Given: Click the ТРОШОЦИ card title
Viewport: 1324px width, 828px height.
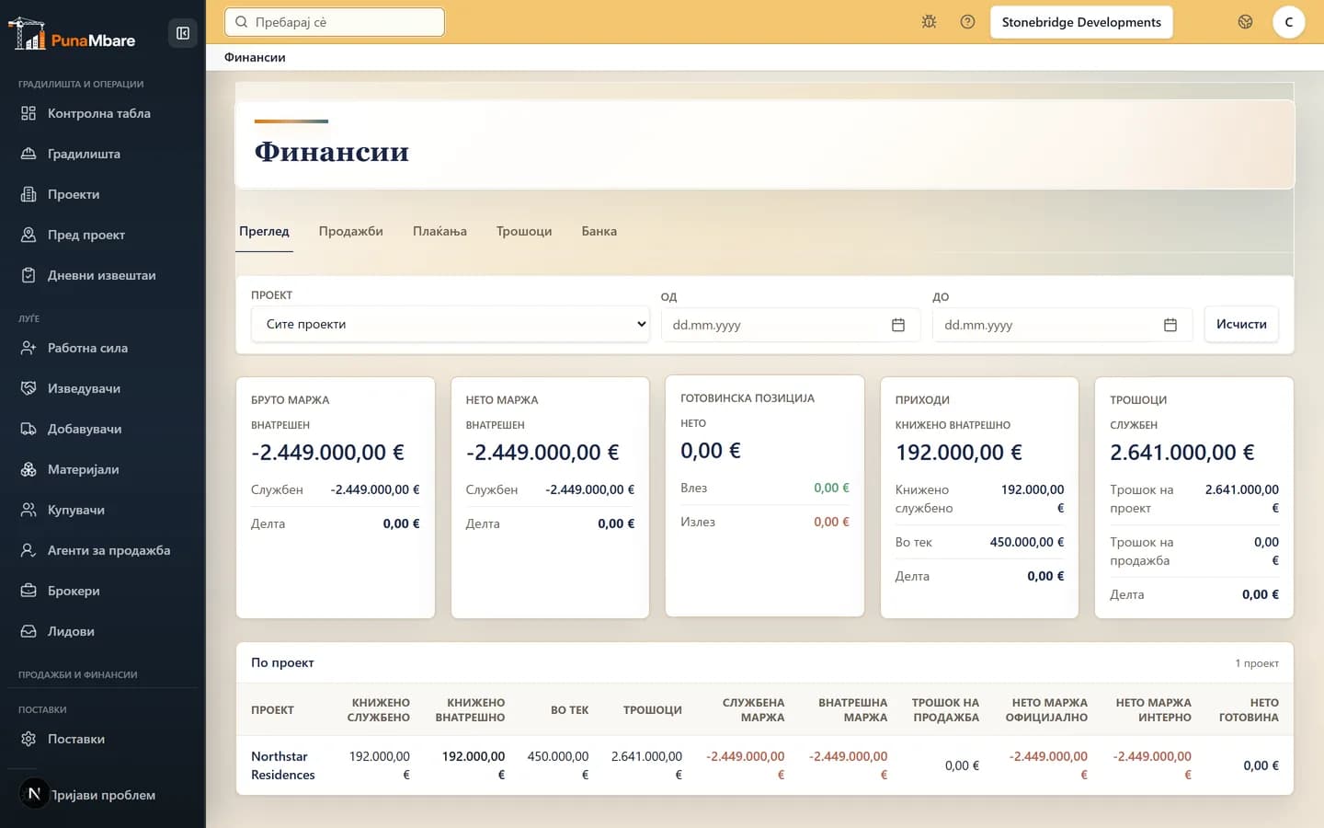Looking at the screenshot, I should (x=1138, y=400).
